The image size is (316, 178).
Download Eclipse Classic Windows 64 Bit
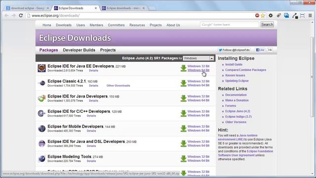pos(198,86)
